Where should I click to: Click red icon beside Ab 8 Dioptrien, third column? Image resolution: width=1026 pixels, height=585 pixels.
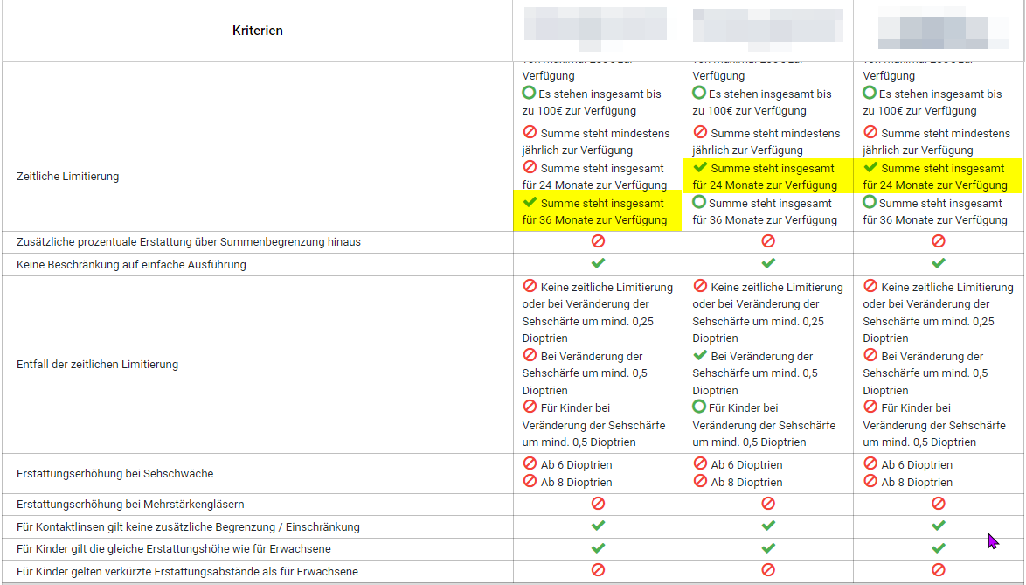pyautogui.click(x=870, y=482)
